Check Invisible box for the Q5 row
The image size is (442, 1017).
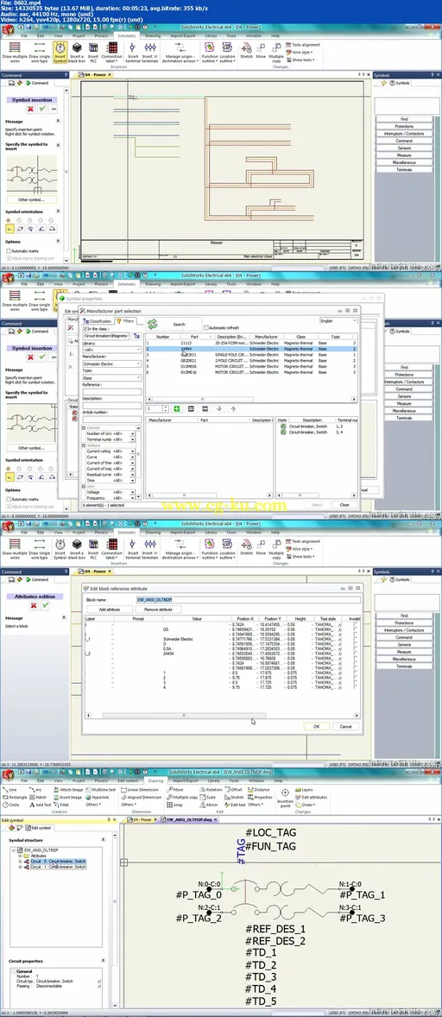pos(355,629)
